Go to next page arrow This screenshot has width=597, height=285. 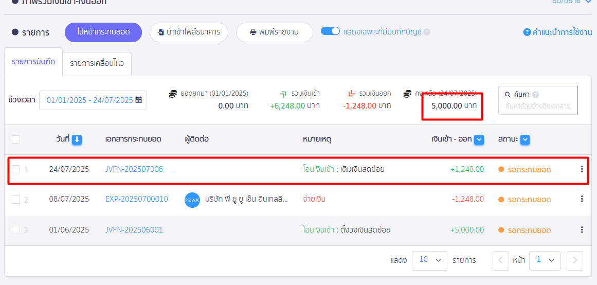point(574,261)
